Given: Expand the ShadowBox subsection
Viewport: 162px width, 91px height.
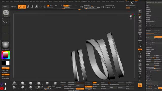Looking at the screenshot, I should [149, 72].
